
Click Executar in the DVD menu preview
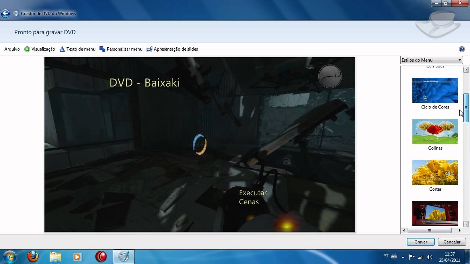pos(253,192)
